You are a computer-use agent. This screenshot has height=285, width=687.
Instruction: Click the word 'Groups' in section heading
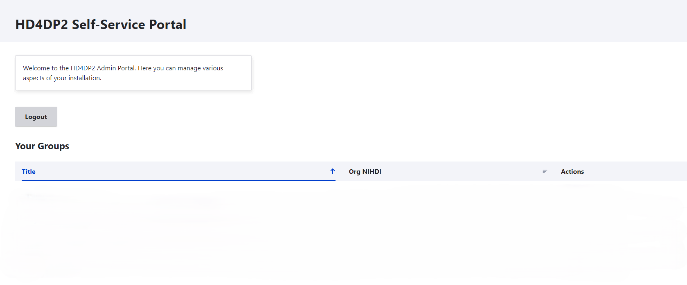point(53,146)
